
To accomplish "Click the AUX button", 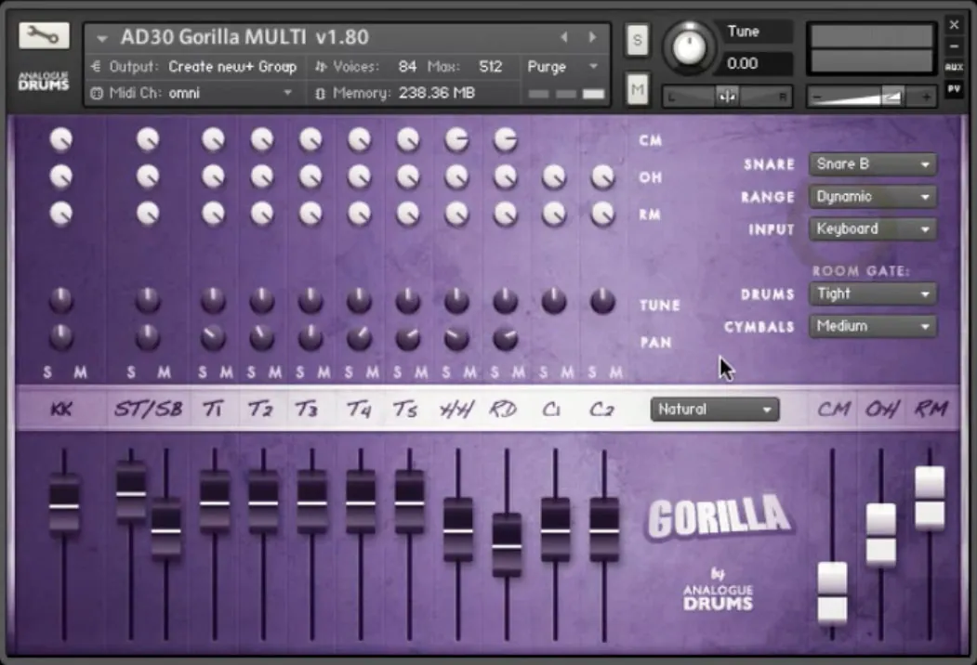I will click(x=954, y=67).
